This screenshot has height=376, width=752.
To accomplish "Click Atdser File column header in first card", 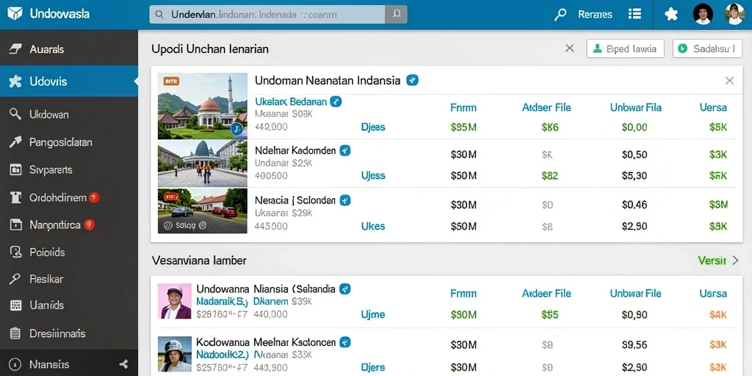I will pos(546,107).
